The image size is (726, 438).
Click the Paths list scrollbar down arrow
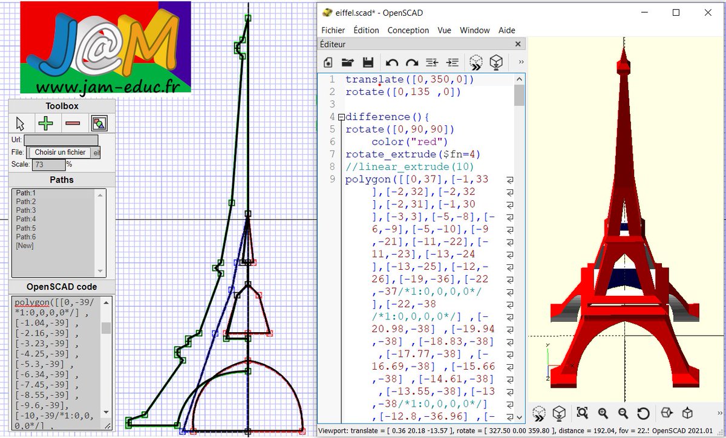(x=101, y=272)
